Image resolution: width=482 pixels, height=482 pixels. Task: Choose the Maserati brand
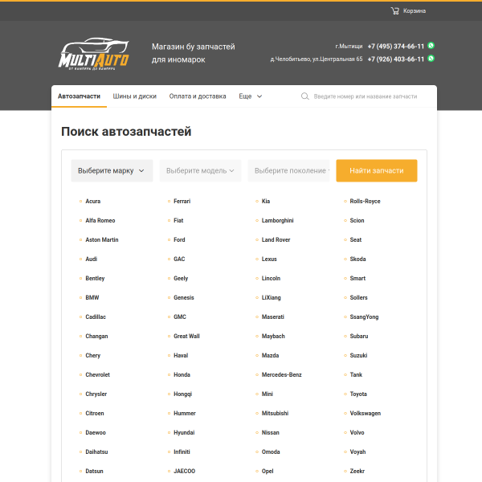click(273, 317)
